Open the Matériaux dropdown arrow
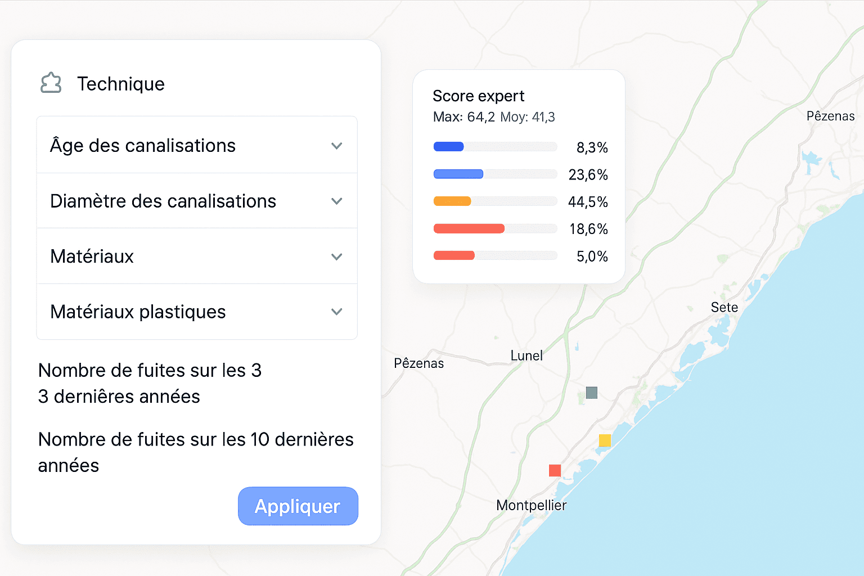The image size is (864, 576). (x=337, y=257)
